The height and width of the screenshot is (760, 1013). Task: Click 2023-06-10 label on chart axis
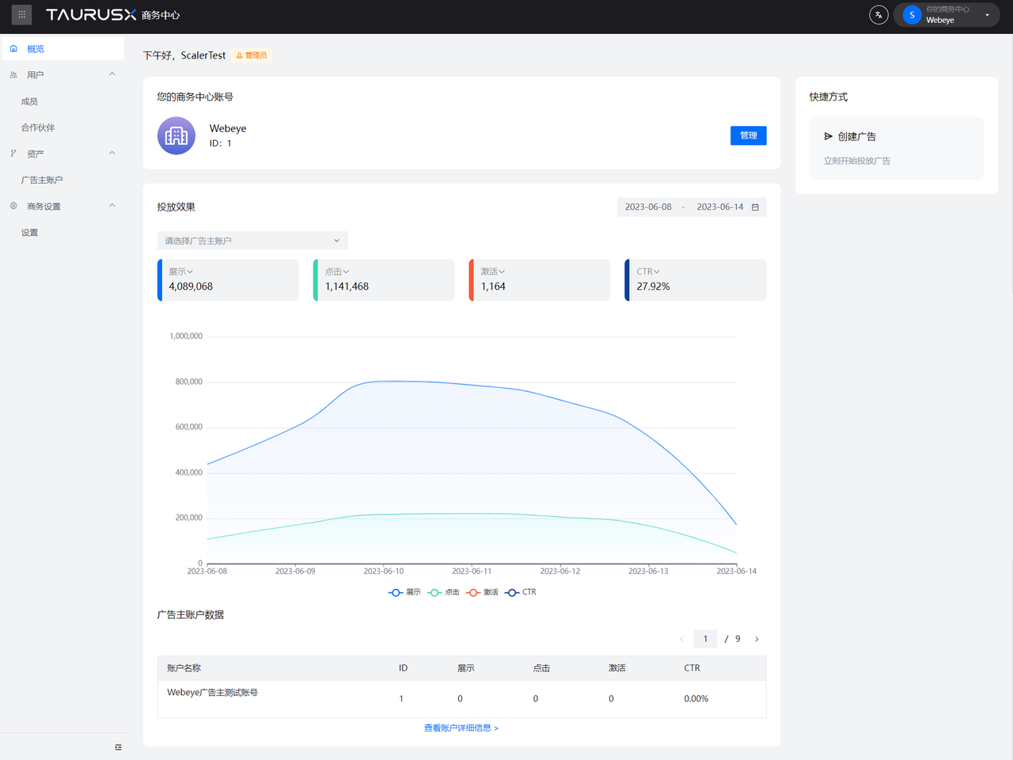coord(384,571)
